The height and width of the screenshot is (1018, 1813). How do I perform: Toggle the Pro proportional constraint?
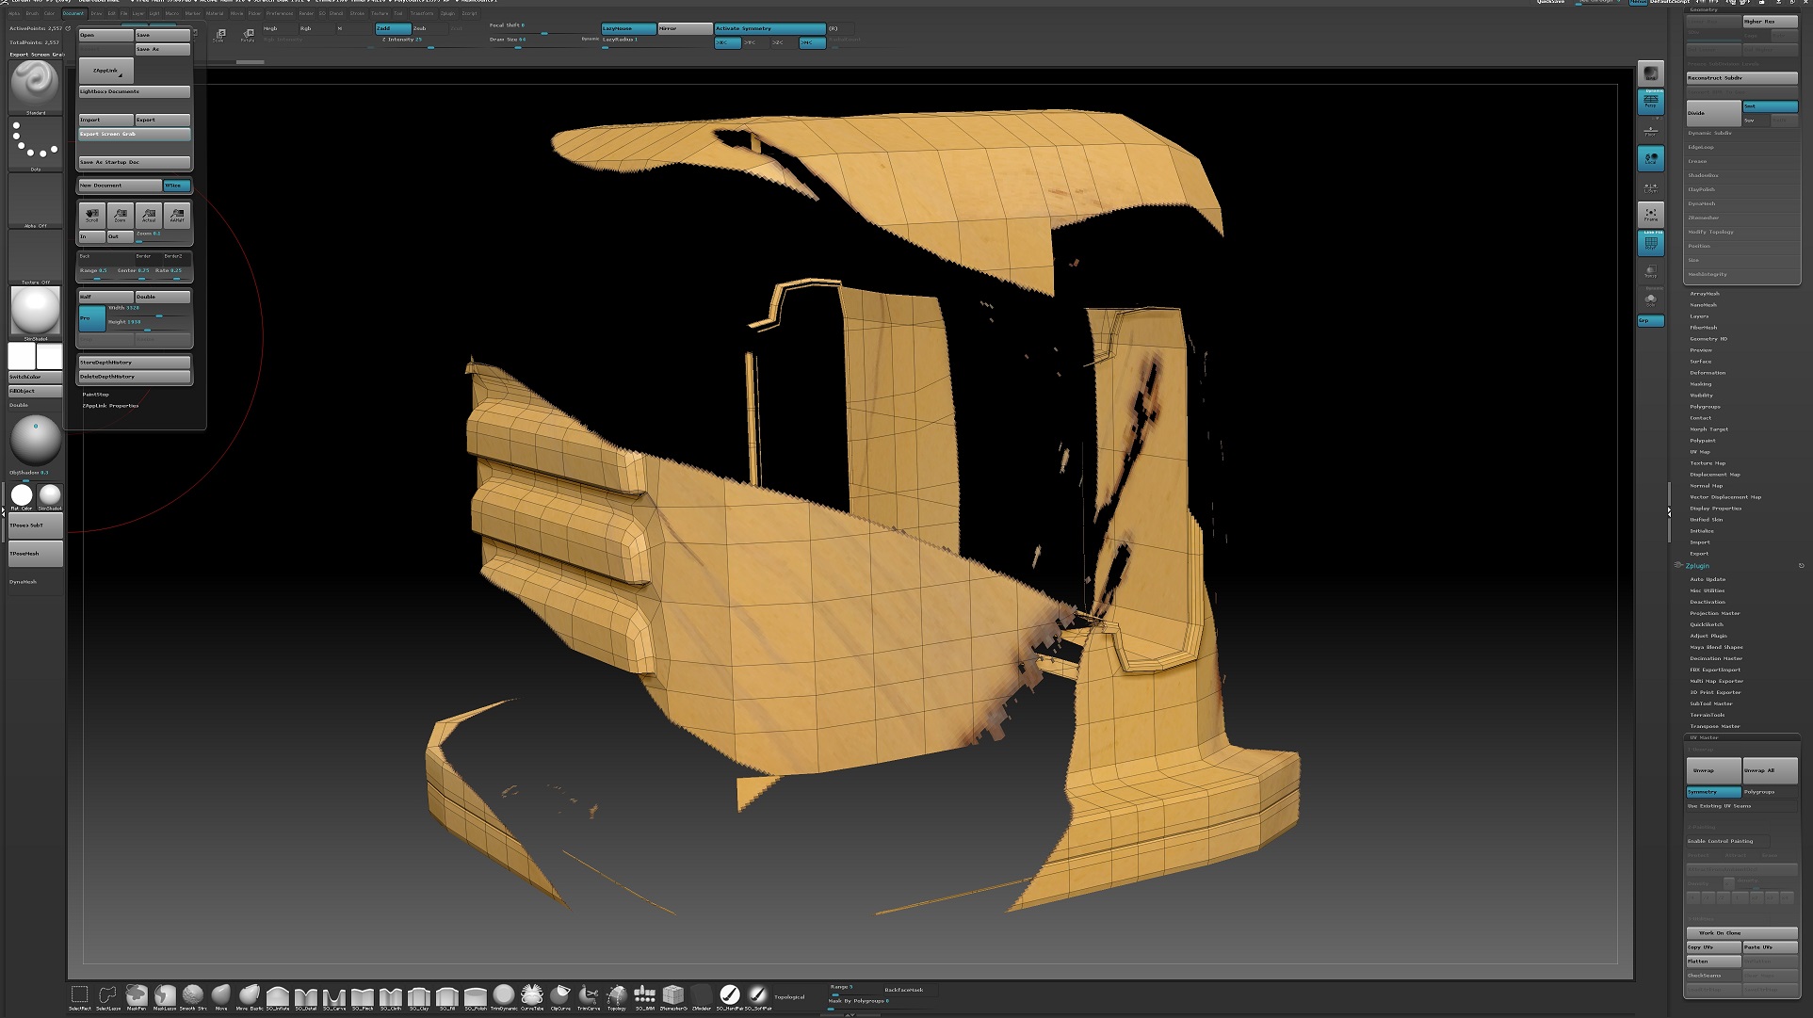[91, 318]
